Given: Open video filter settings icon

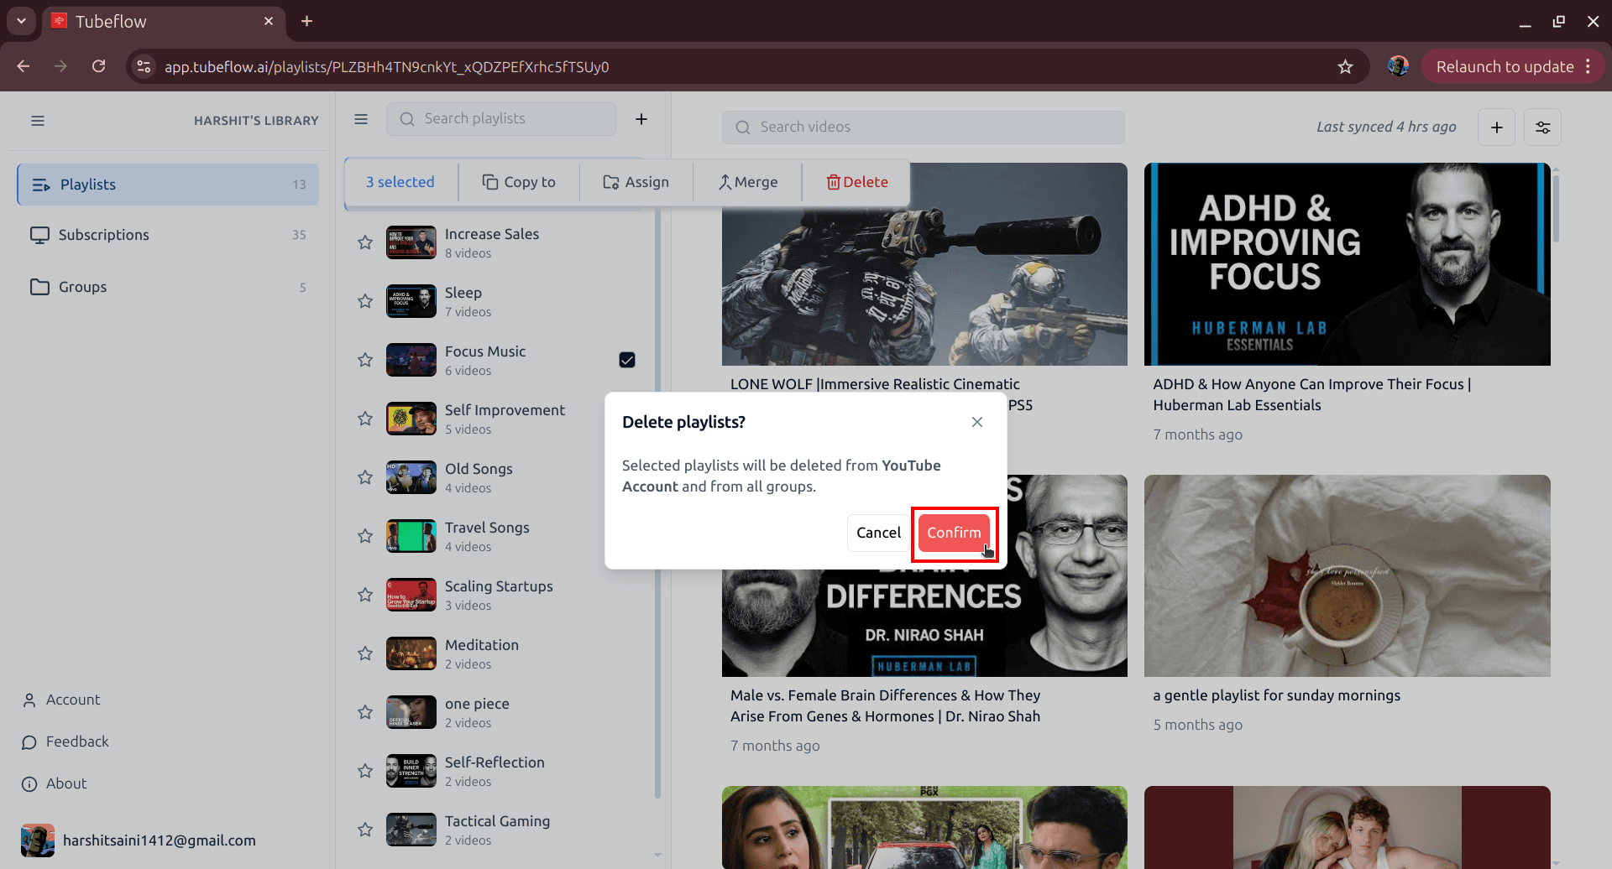Looking at the screenshot, I should coord(1542,127).
